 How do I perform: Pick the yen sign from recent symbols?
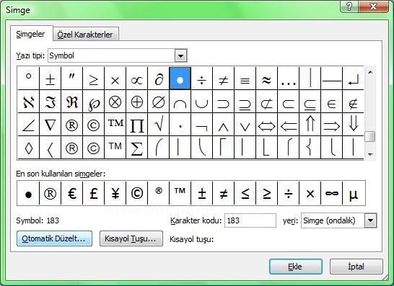point(115,193)
